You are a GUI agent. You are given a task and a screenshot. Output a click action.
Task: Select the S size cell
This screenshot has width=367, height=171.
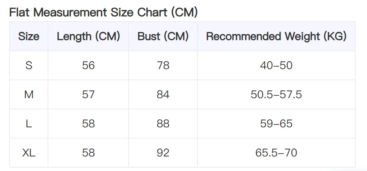[29, 65]
